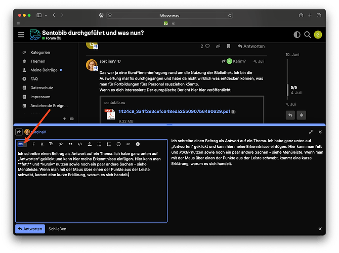Insert preformatted code with the code icon

[x=80, y=144]
